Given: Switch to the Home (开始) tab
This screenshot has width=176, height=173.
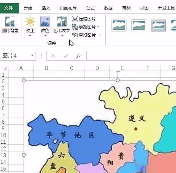Looking at the screenshot, I should 28,8.
